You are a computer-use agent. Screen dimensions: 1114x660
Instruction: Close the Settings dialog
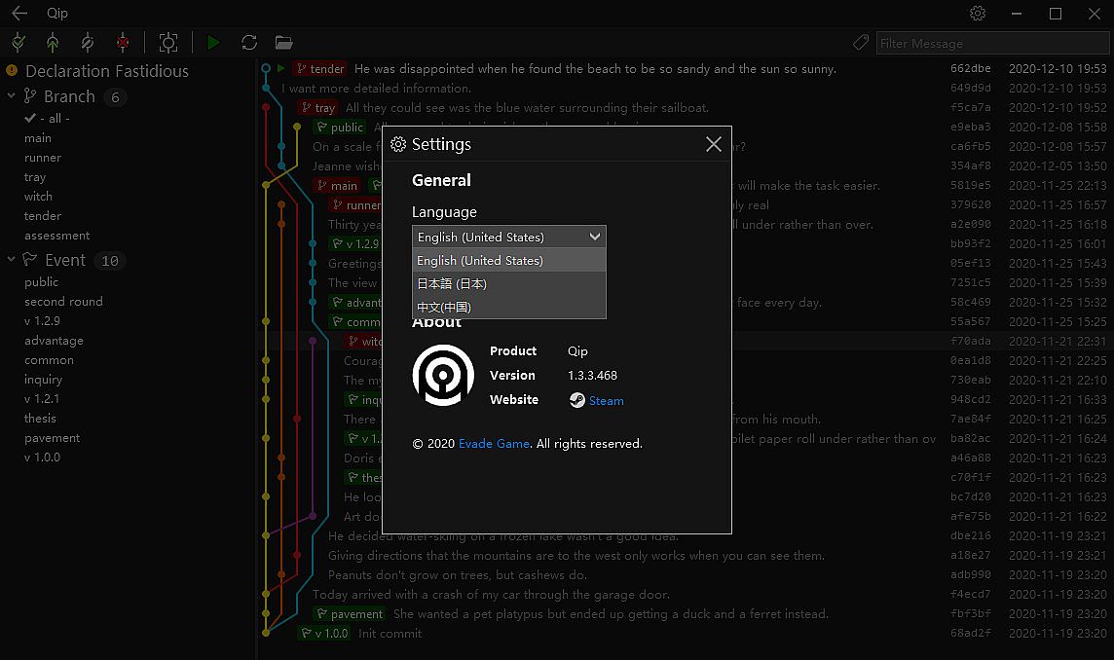713,144
